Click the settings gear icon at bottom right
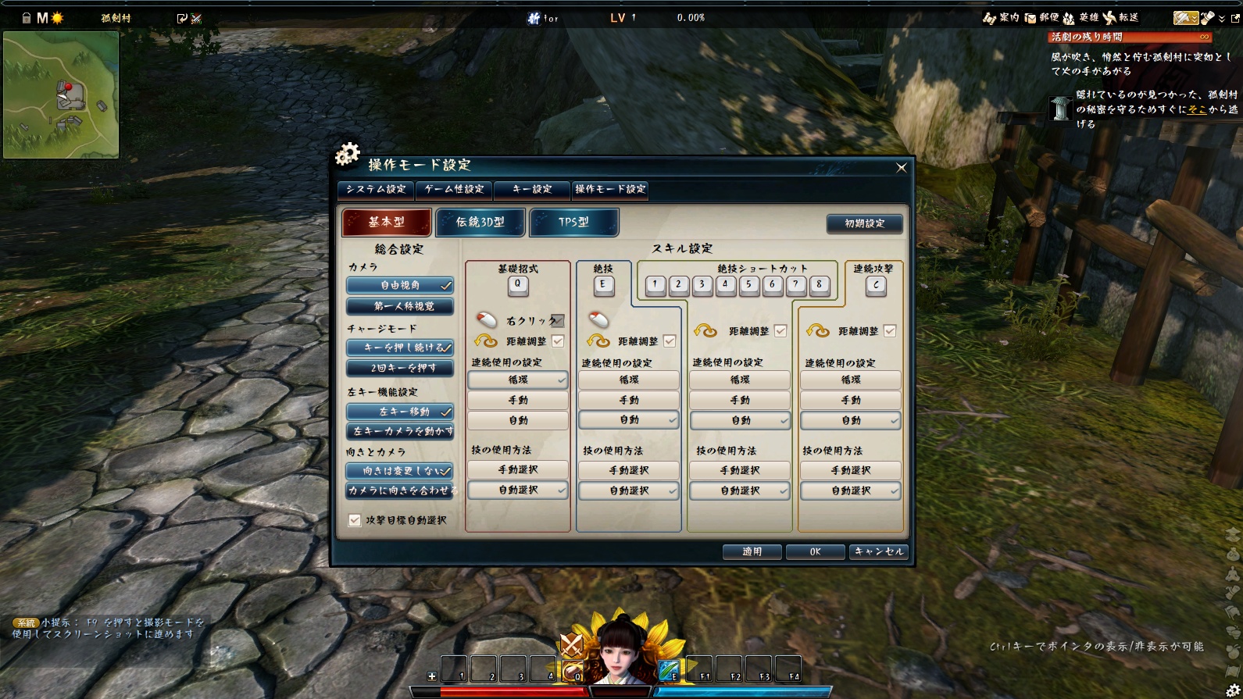This screenshot has height=699, width=1243. click(1233, 690)
